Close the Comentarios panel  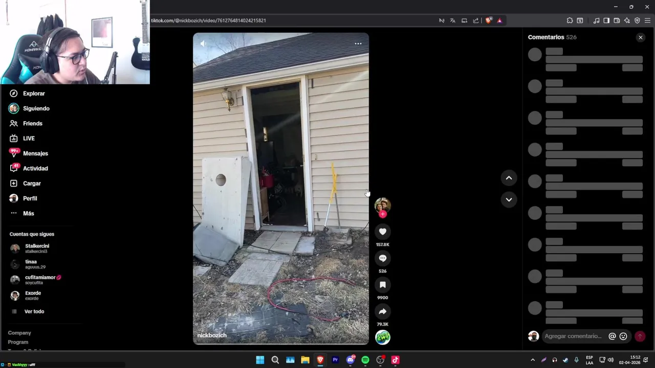pyautogui.click(x=640, y=37)
